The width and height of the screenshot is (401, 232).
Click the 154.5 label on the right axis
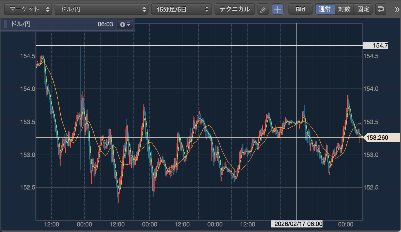pyautogui.click(x=371, y=56)
